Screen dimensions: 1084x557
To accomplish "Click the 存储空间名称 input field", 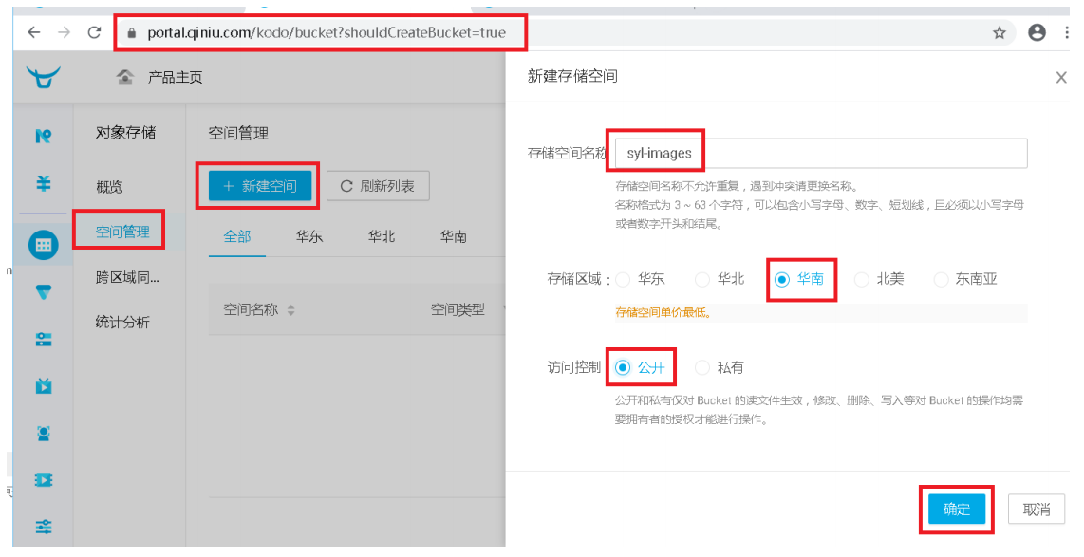I will [821, 154].
